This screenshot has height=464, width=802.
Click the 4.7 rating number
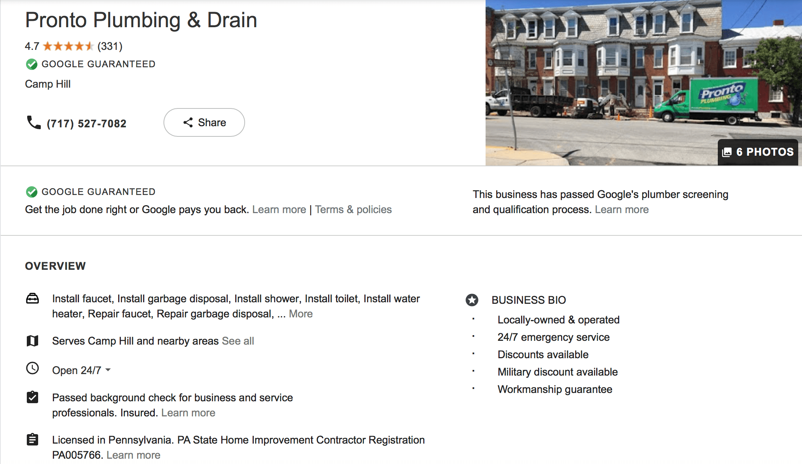pyautogui.click(x=32, y=46)
